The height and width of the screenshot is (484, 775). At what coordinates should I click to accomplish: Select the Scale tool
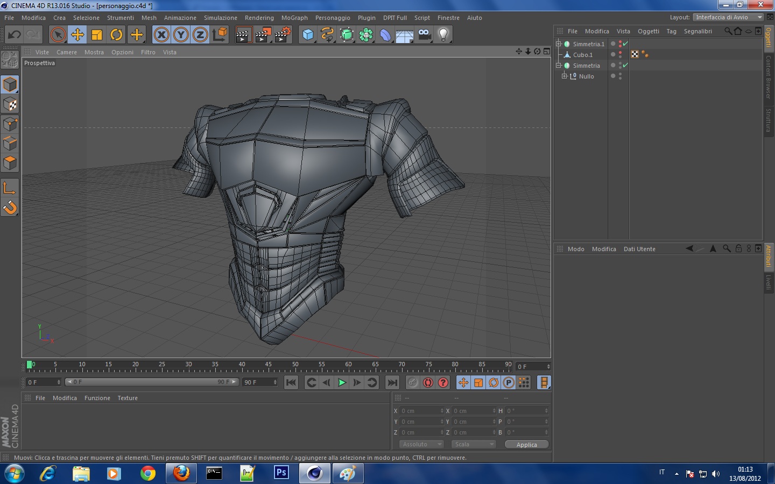pos(97,35)
